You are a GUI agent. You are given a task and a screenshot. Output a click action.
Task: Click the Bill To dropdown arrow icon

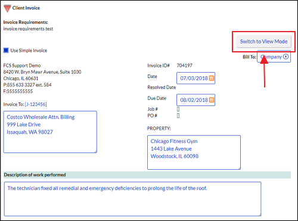(x=285, y=57)
